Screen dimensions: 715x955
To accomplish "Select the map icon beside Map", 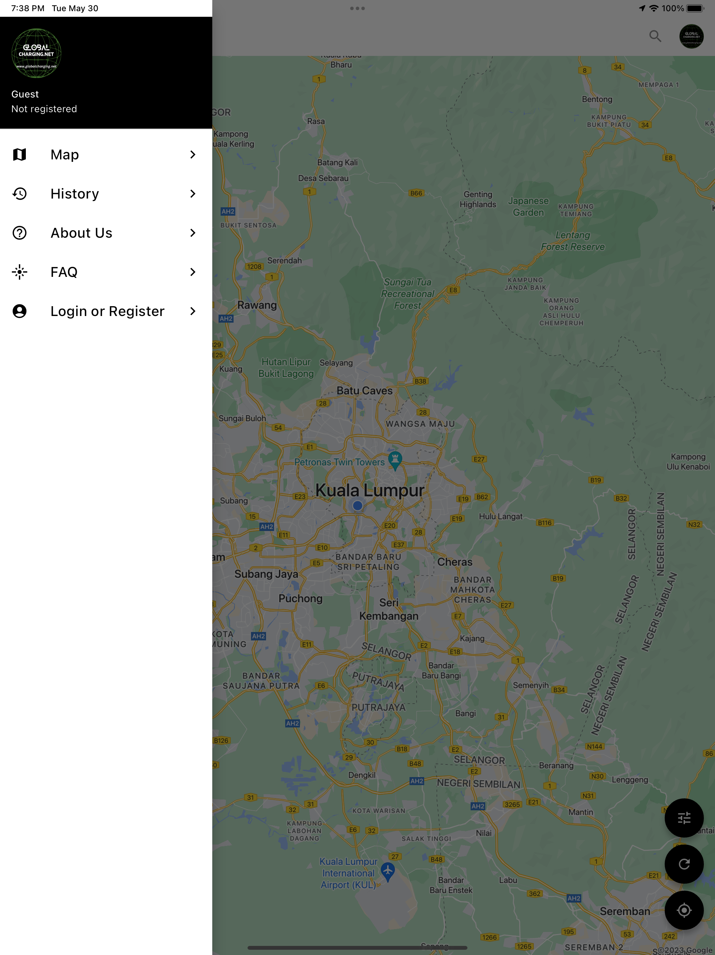I will point(20,155).
